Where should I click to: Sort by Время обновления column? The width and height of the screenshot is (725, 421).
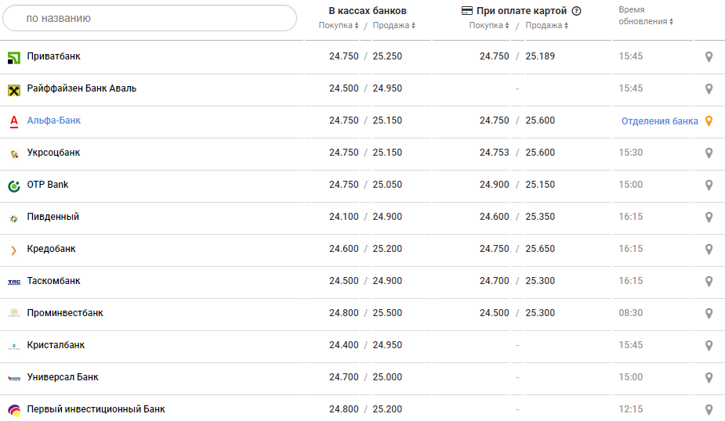646,21
